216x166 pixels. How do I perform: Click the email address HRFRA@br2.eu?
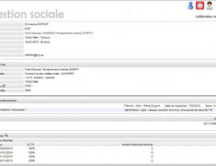click(34, 55)
